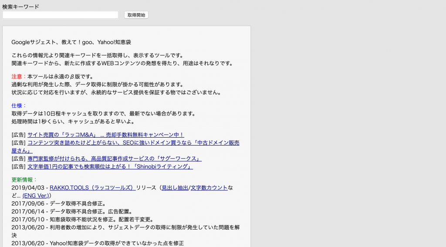Click the line 取得データは10日程キャッシュを取ります
Screen dimensions: 446x247
click(x=105, y=114)
